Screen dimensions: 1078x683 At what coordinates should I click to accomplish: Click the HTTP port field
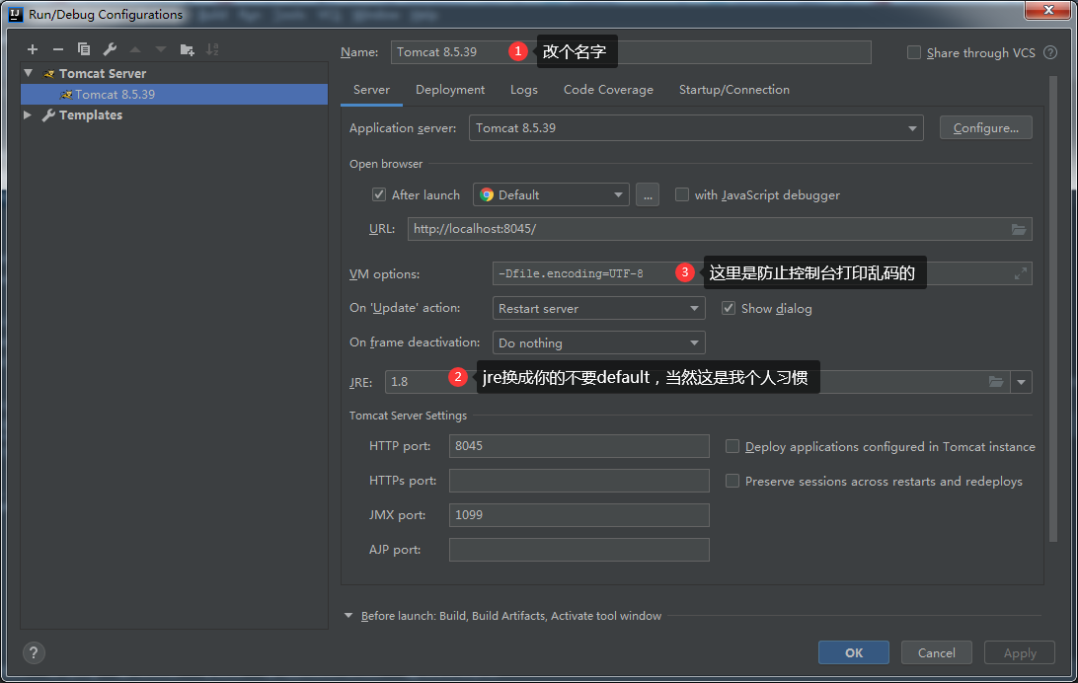[x=578, y=445]
